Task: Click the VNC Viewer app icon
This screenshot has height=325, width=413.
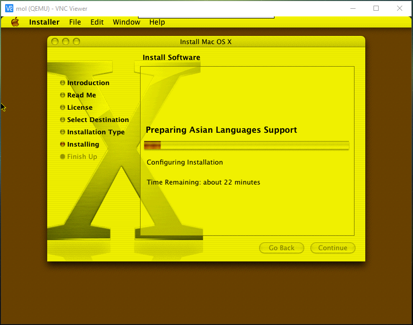Action: coord(9,8)
